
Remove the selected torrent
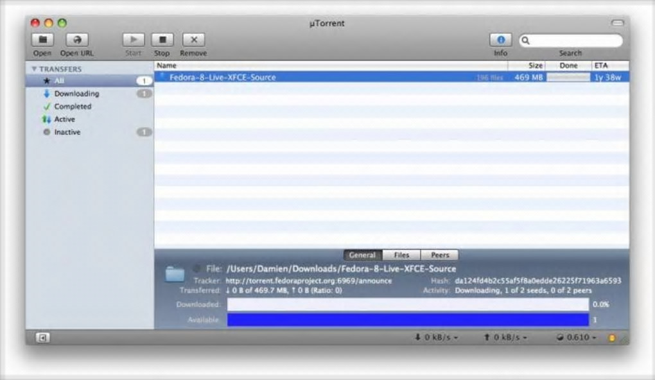click(193, 40)
